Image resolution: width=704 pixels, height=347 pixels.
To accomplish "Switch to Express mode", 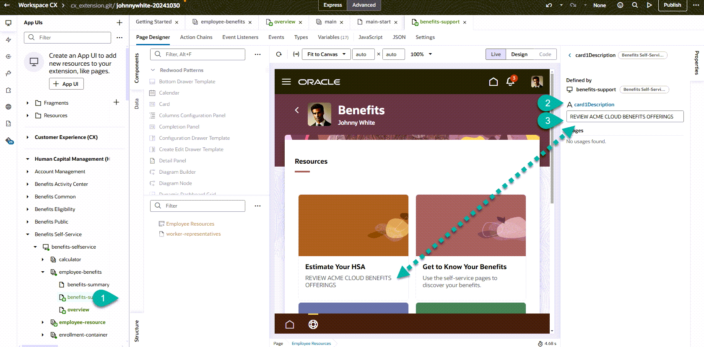I will 333,5.
